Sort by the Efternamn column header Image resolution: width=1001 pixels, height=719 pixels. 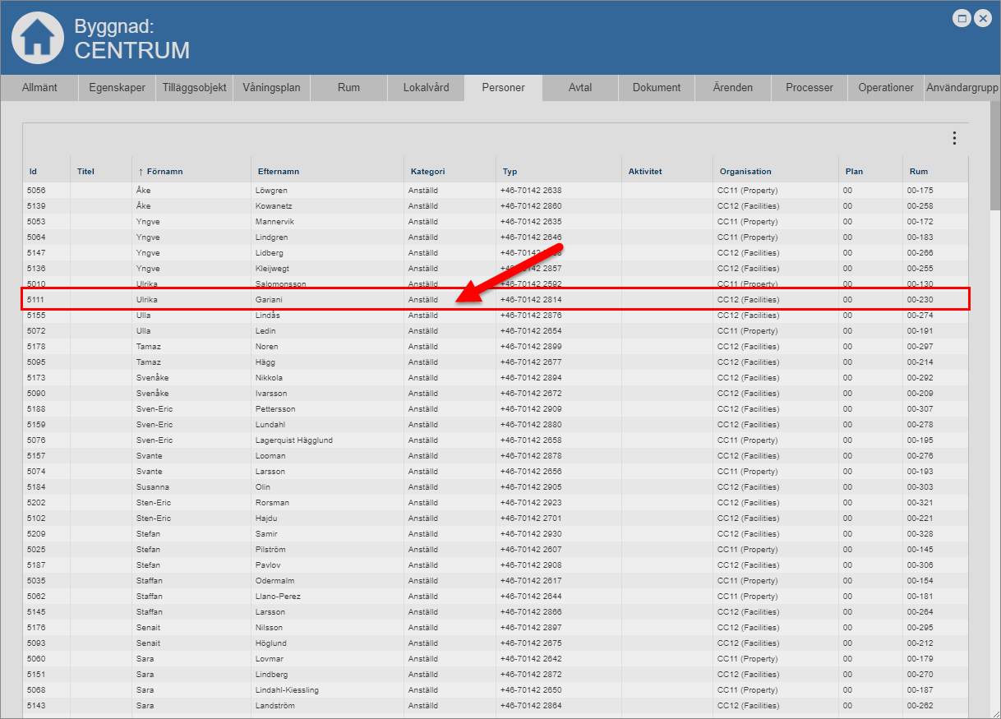tap(278, 172)
